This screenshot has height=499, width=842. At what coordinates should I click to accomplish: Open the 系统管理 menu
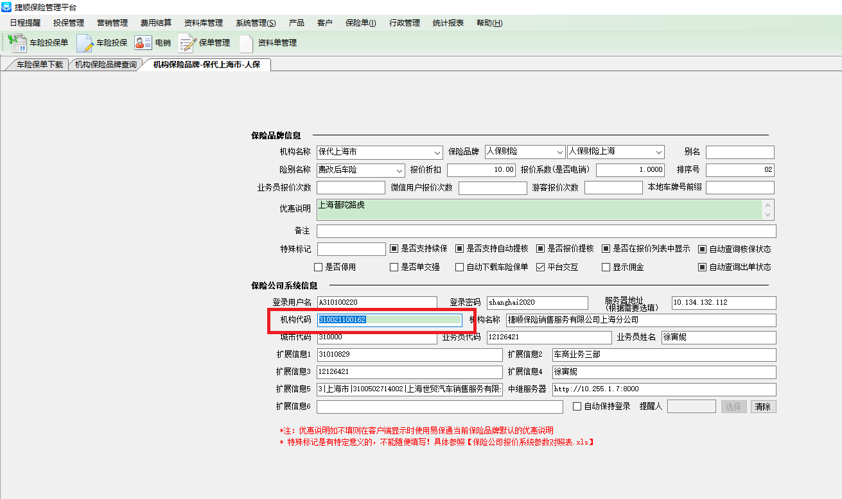(x=255, y=23)
